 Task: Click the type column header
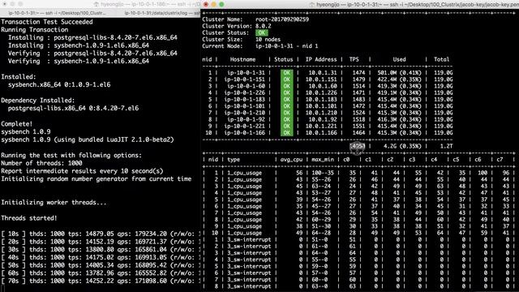click(x=234, y=160)
